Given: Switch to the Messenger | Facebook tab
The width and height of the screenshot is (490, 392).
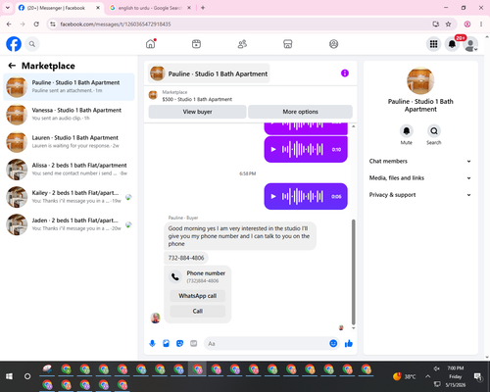Looking at the screenshot, I should point(60,8).
